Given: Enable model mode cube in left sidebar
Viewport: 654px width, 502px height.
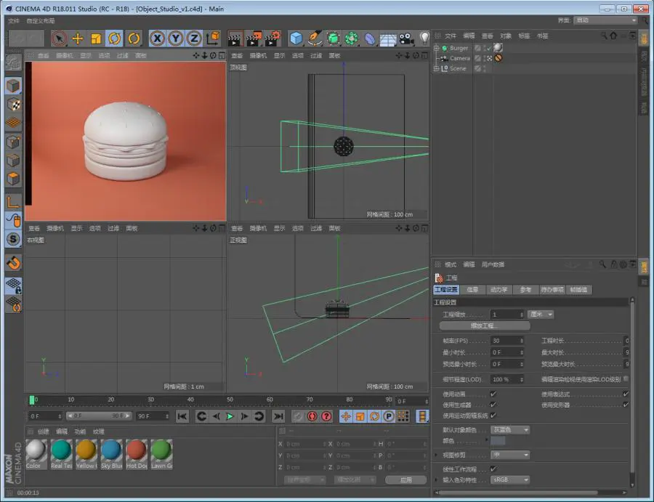Looking at the screenshot, I should [13, 86].
